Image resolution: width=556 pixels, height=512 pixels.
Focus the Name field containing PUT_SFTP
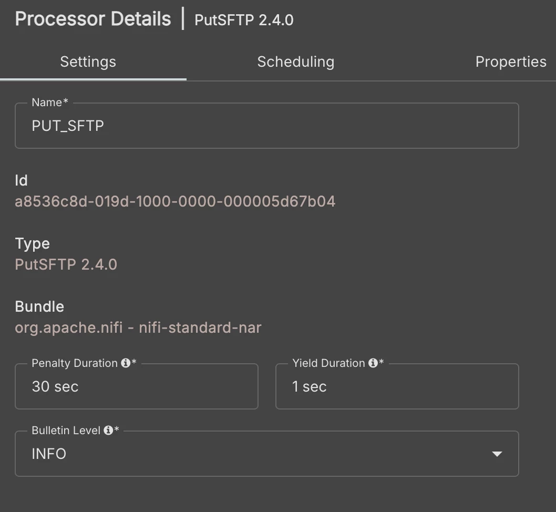pyautogui.click(x=266, y=126)
